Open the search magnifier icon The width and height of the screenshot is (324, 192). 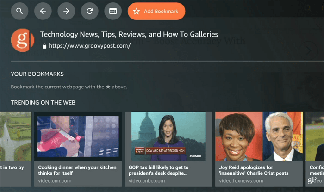19,11
